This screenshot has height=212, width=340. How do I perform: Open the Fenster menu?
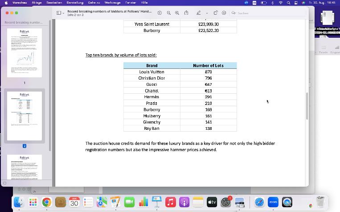tap(131, 3)
